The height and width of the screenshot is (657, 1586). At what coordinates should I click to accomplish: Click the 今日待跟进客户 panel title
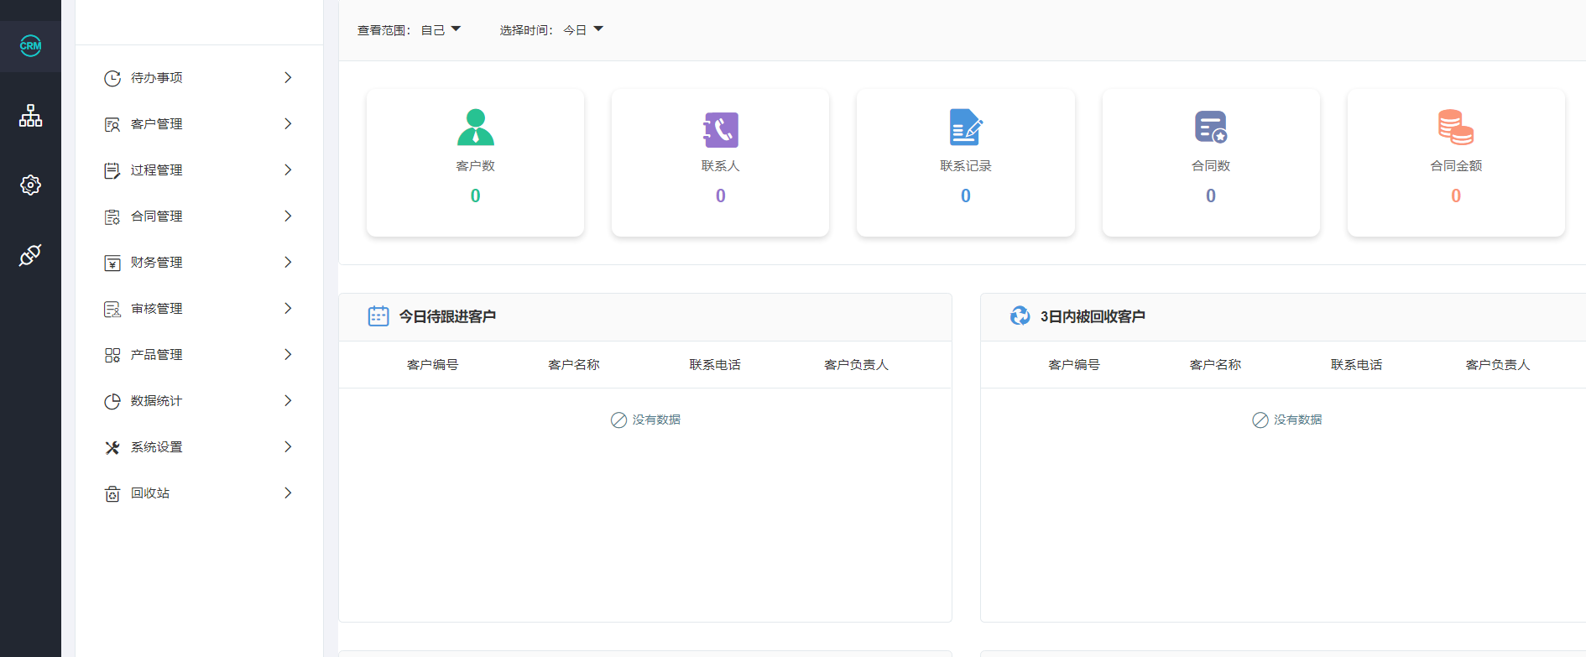(x=447, y=316)
